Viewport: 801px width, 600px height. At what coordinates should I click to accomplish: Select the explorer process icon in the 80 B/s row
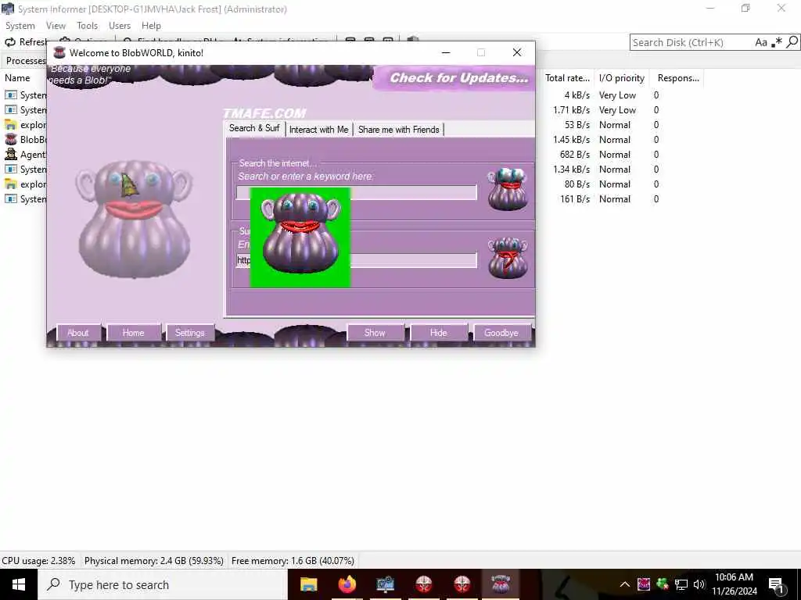11,184
